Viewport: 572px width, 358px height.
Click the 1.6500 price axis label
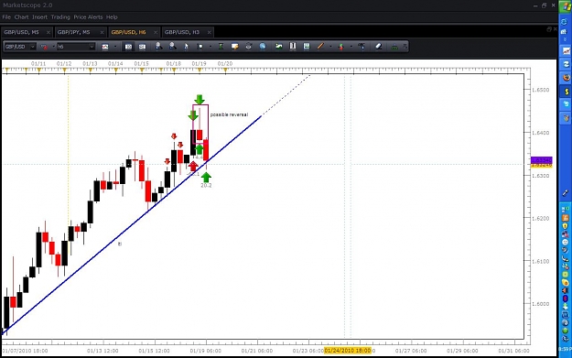[540, 90]
